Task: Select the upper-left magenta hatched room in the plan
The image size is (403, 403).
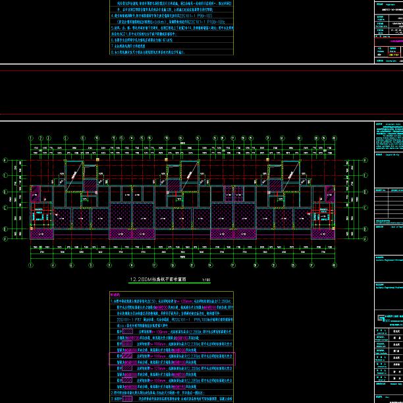Action: tap(36, 193)
